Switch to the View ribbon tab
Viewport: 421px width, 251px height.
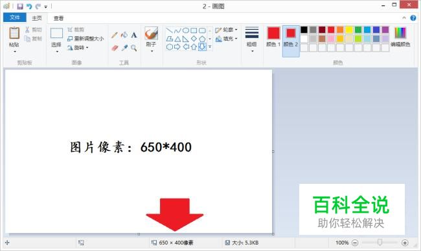click(x=58, y=18)
